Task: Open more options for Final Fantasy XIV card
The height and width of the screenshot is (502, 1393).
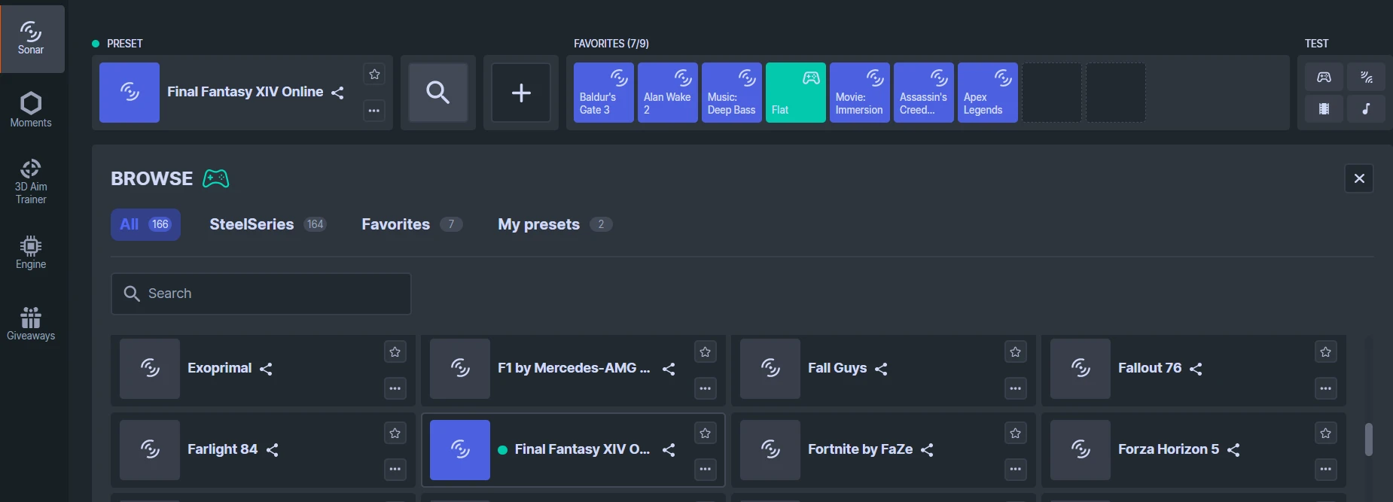Action: [706, 469]
